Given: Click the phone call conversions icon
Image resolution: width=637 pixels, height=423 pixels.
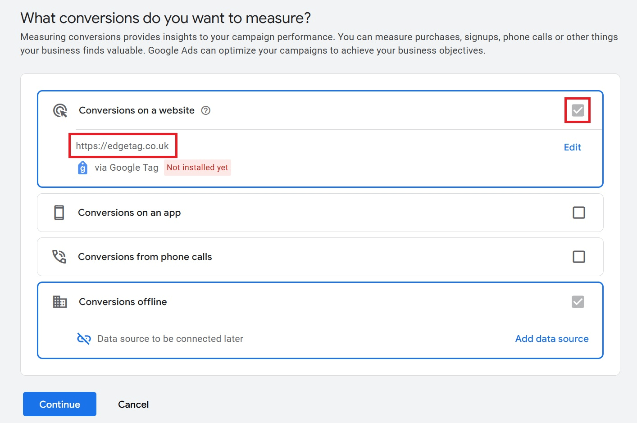Looking at the screenshot, I should pyautogui.click(x=59, y=257).
